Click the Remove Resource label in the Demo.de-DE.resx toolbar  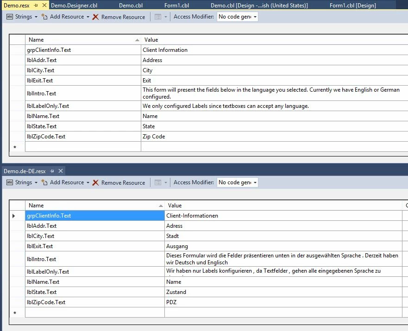point(123,182)
